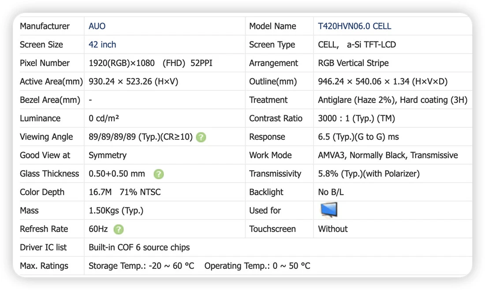The width and height of the screenshot is (485, 290).
Task: Open the T420HVN06.0 CELL model link
Action: 354,26
